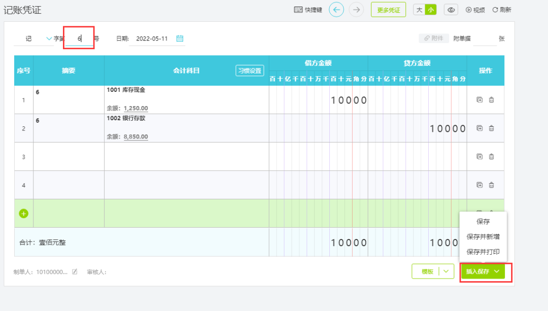Click the 附件 attachment button

point(434,39)
